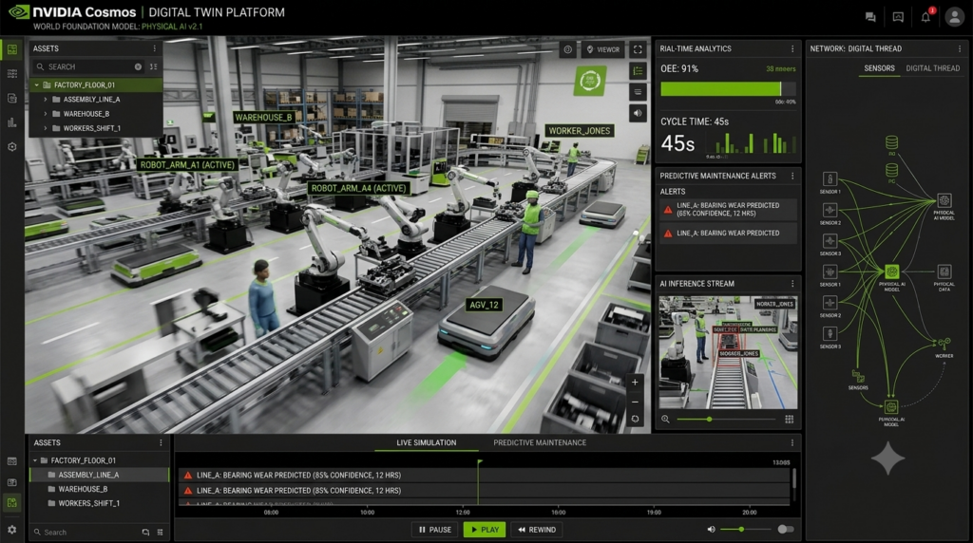This screenshot has height=543, width=973.
Task: Zoom in viewport with plus icon
Action: 635,383
